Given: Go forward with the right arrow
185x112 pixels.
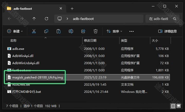Looking at the screenshot, I should click(22, 19).
